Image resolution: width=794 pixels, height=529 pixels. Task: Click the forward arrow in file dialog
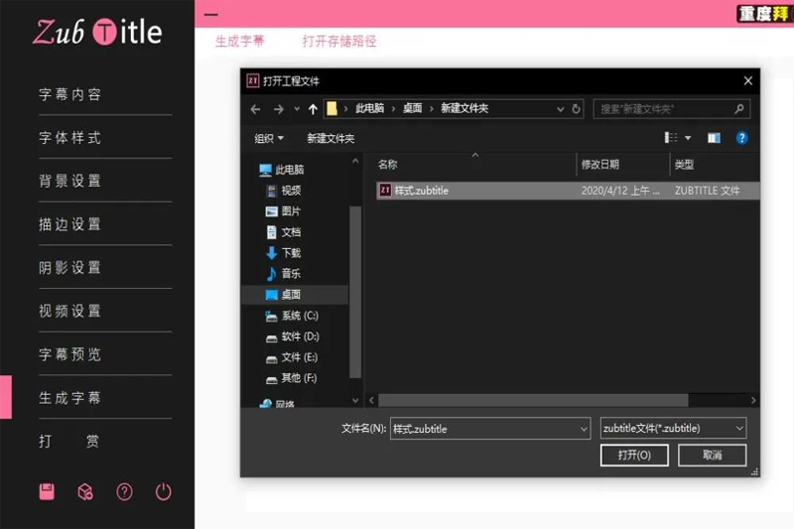(x=279, y=109)
